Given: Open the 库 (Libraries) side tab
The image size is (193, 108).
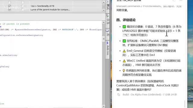Looking at the screenshot, I should 108,34.
